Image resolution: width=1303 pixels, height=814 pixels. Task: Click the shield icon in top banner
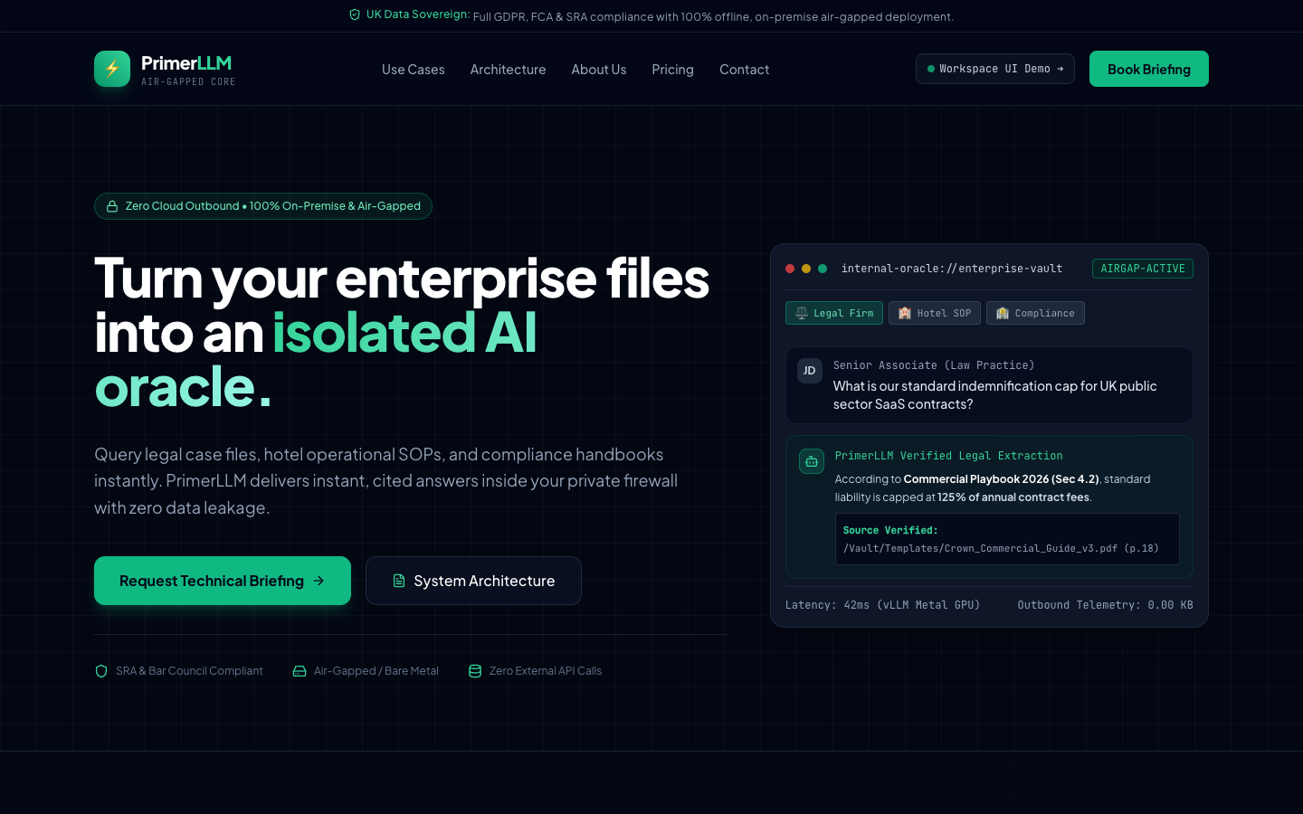point(355,14)
